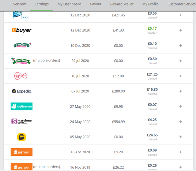Click the £0.30 cashback amount

152,59
